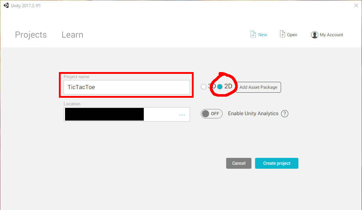Switch to the Projects tab
362x210 pixels.
click(31, 35)
